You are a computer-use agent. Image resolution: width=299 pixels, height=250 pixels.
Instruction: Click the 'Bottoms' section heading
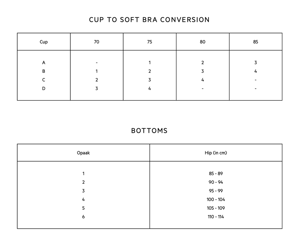click(149, 131)
